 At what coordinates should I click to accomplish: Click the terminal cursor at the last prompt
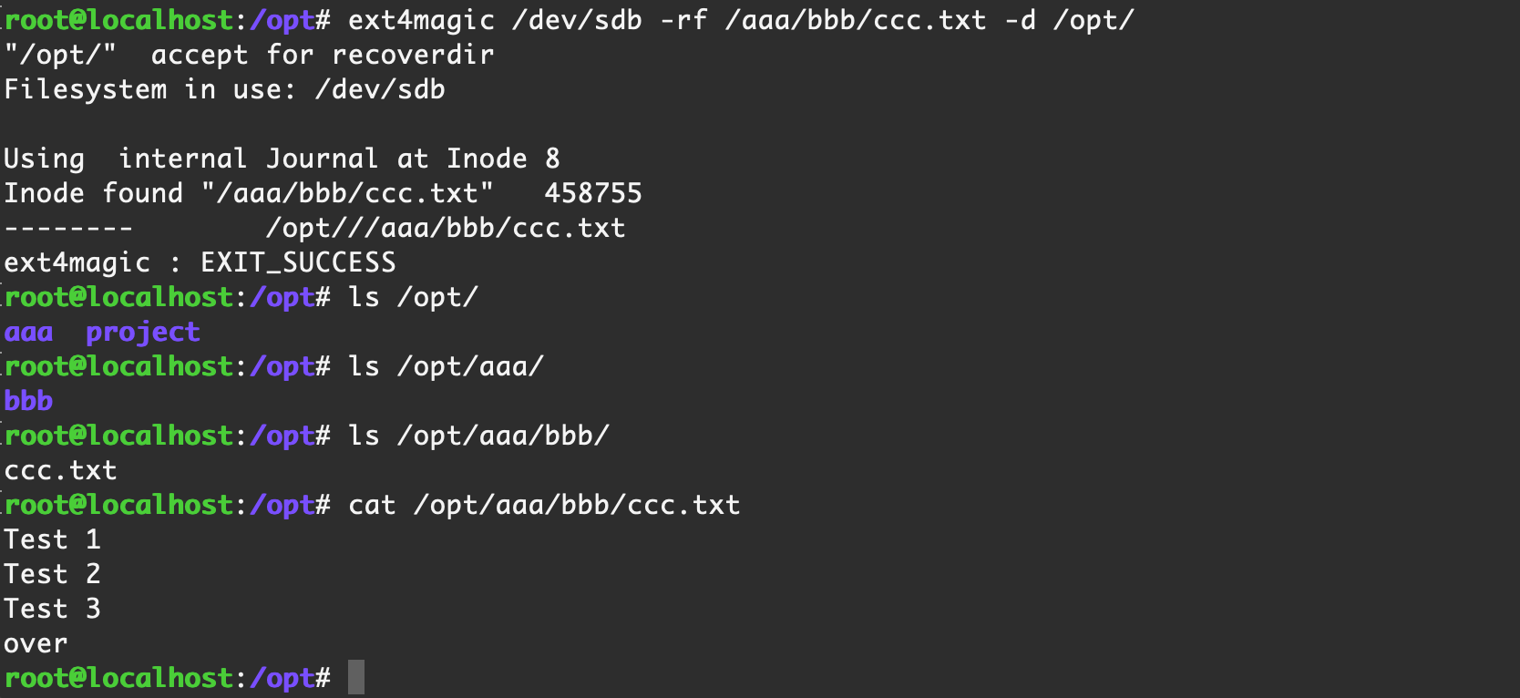pyautogui.click(x=356, y=677)
